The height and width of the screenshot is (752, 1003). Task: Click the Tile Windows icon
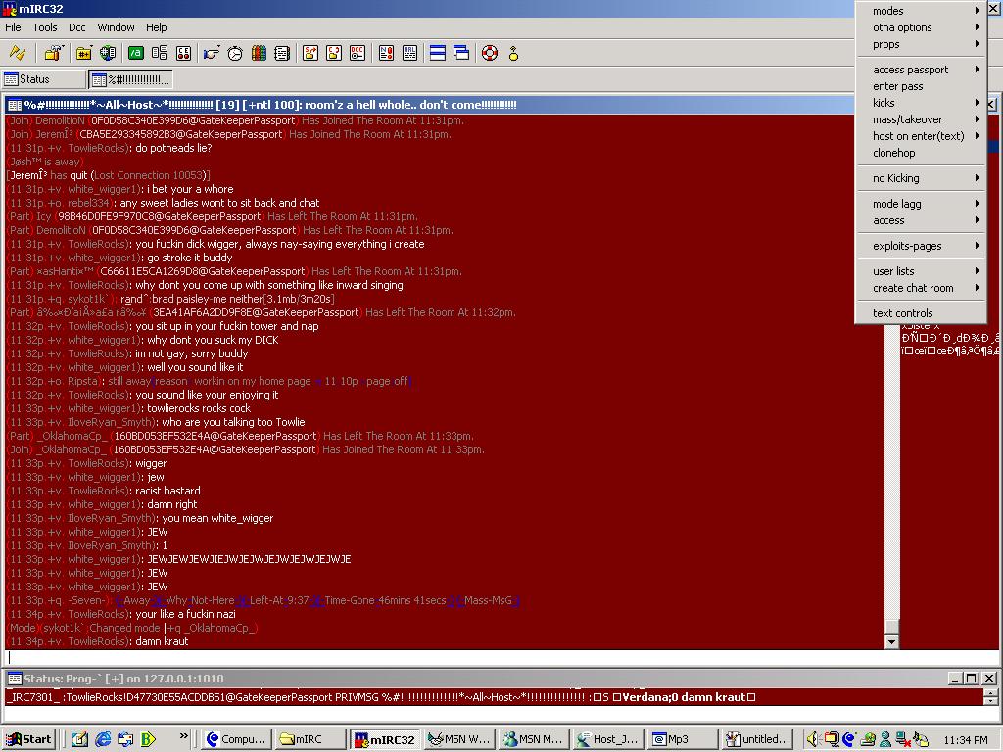click(x=438, y=53)
